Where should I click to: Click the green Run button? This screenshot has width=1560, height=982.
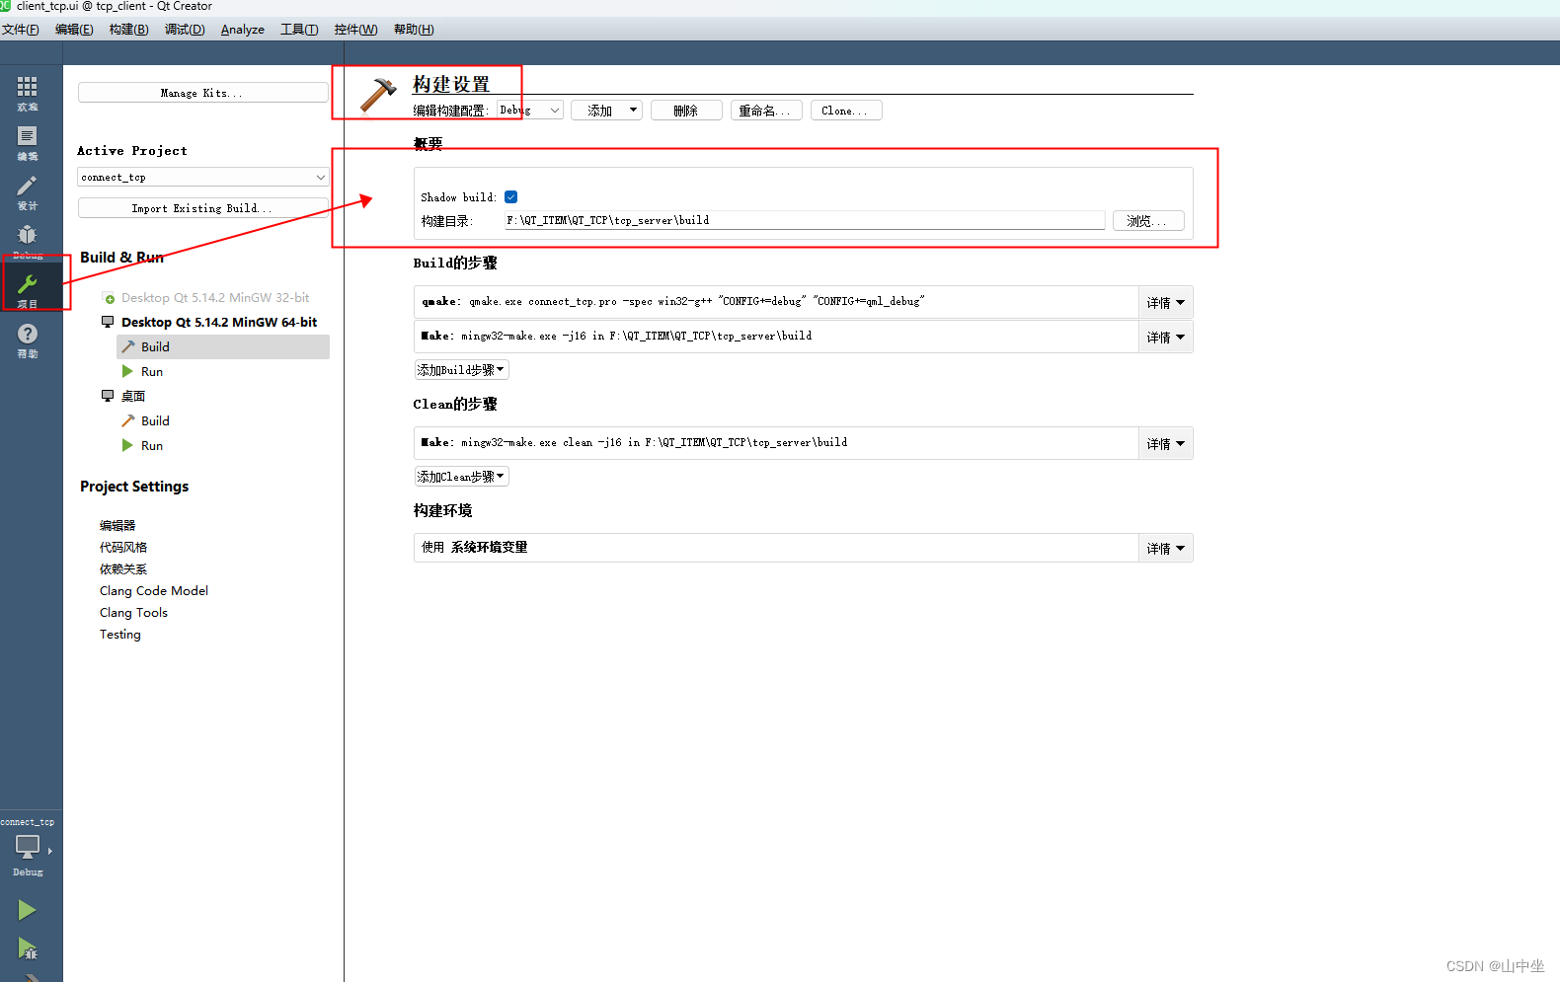point(28,910)
